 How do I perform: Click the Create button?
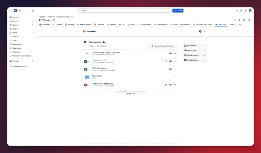tap(178, 10)
